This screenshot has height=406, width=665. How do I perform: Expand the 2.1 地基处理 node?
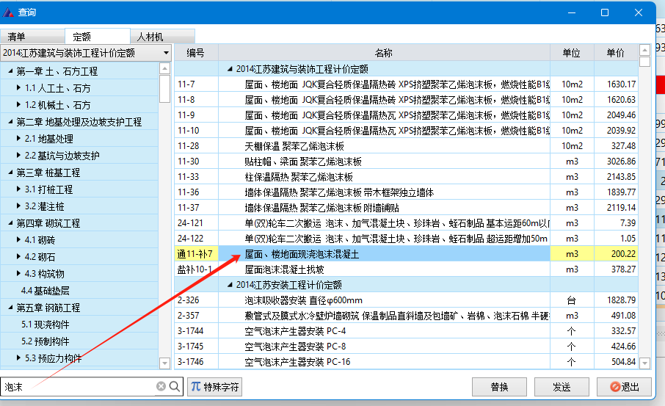18,139
